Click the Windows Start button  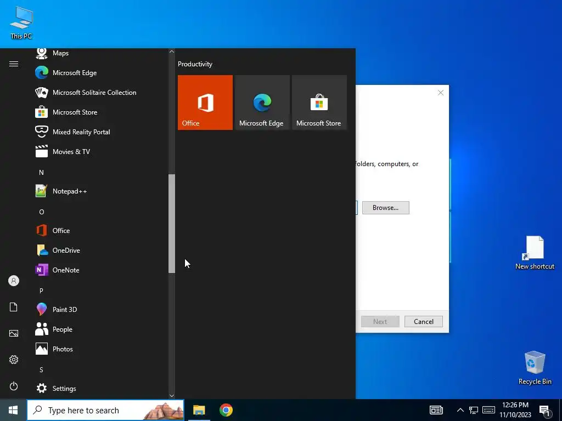click(x=13, y=410)
